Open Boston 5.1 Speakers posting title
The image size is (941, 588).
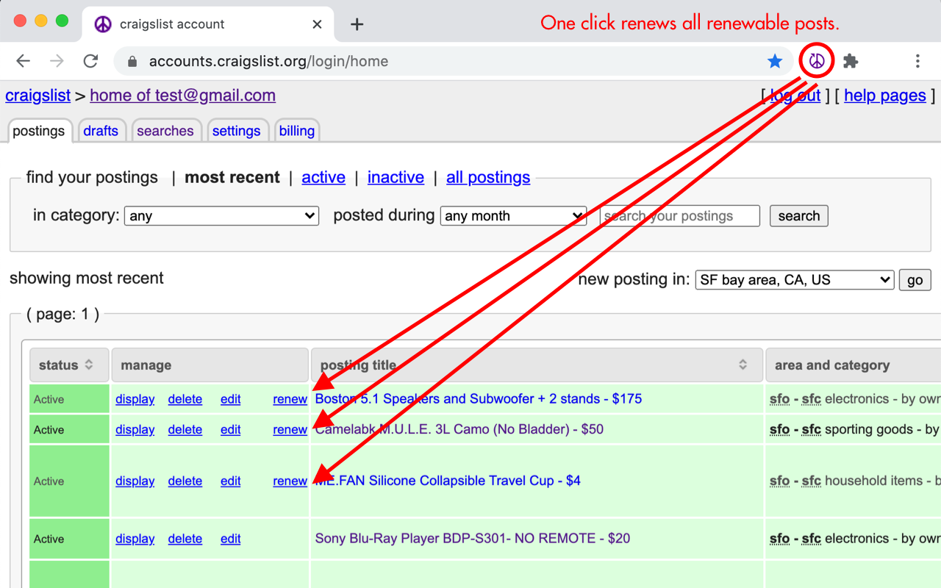click(x=479, y=398)
